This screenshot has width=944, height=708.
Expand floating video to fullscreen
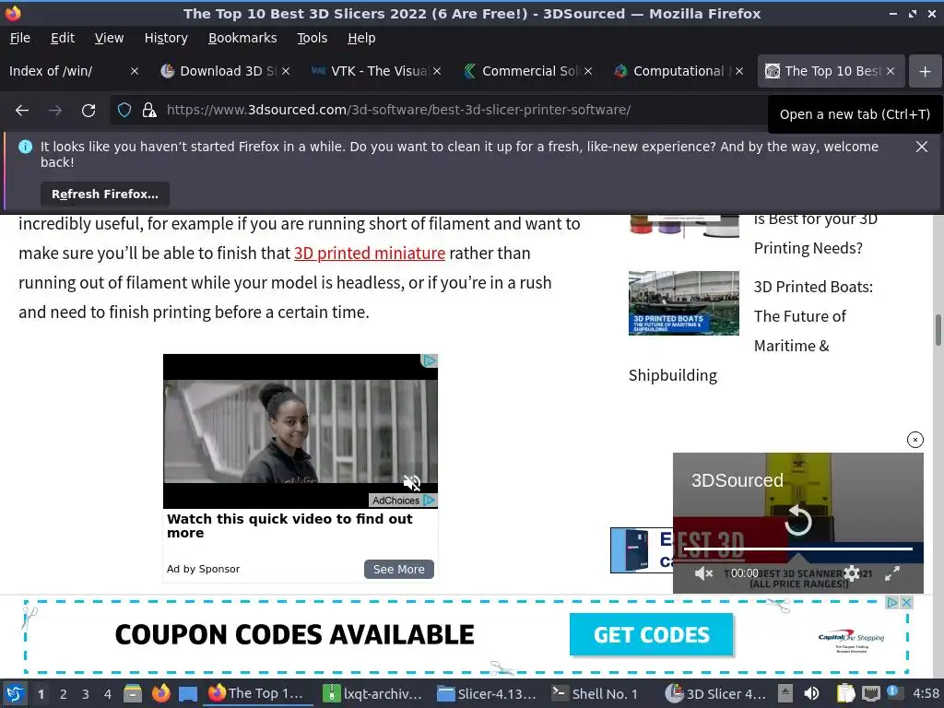click(892, 573)
